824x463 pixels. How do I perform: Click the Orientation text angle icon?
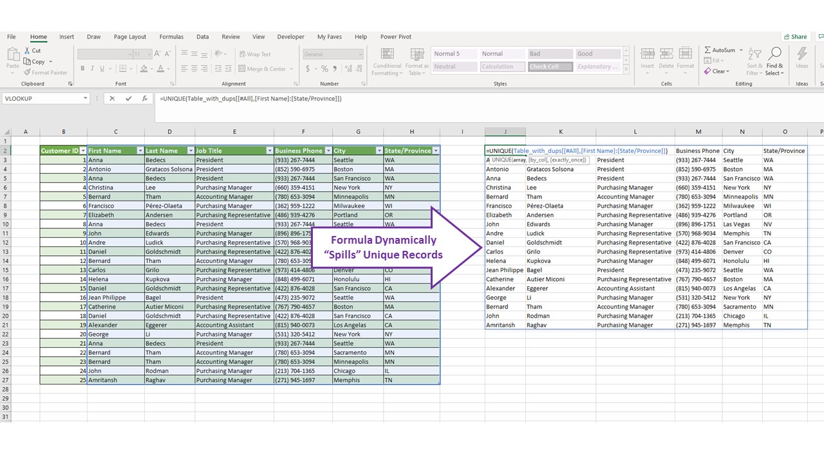point(219,54)
